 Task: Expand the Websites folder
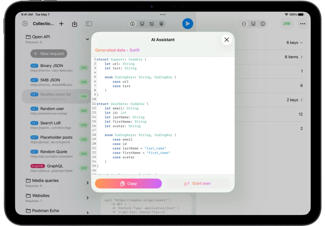click(87, 198)
